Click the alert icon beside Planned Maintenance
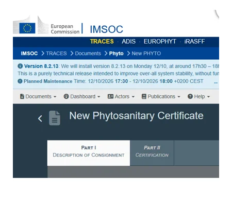 pos(20,81)
